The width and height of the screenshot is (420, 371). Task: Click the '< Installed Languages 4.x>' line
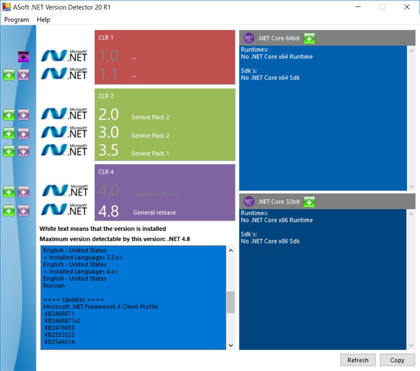[81, 271]
